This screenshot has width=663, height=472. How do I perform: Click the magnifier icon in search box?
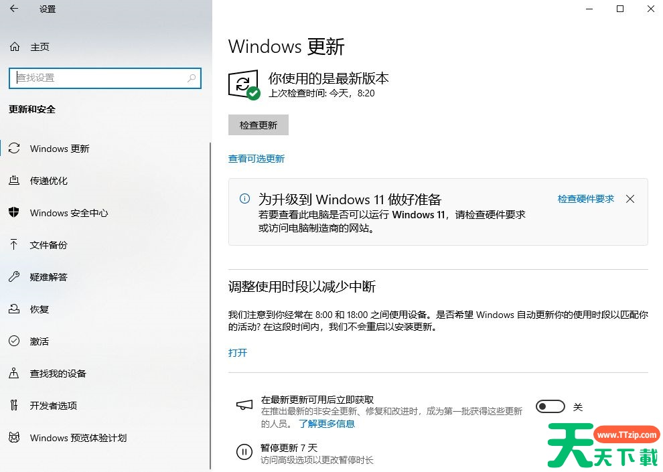coord(192,78)
